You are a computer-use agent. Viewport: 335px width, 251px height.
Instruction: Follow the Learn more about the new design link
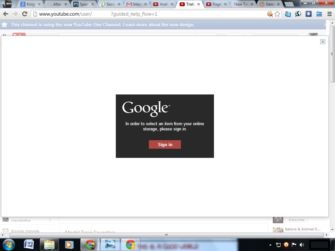tap(159, 25)
